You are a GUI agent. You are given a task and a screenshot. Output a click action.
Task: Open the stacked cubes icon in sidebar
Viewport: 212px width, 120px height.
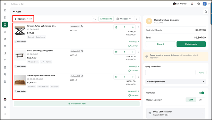[5, 67]
